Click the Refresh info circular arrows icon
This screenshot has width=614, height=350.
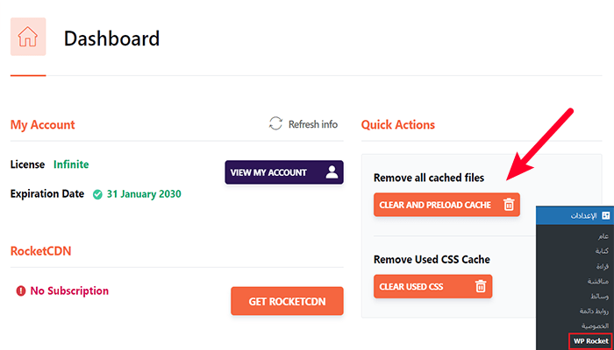276,124
